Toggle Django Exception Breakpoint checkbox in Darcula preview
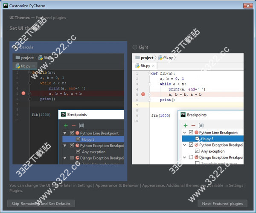Image resolution: width=256 pixels, height=213 pixels. click(72, 158)
